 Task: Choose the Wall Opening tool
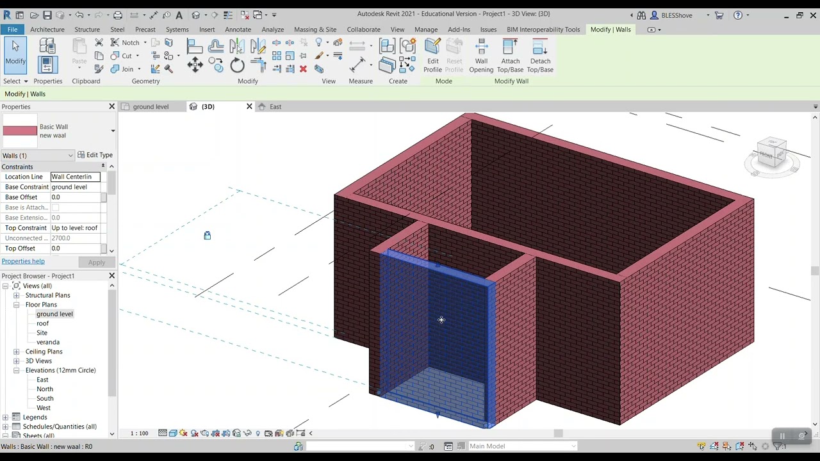click(481, 56)
